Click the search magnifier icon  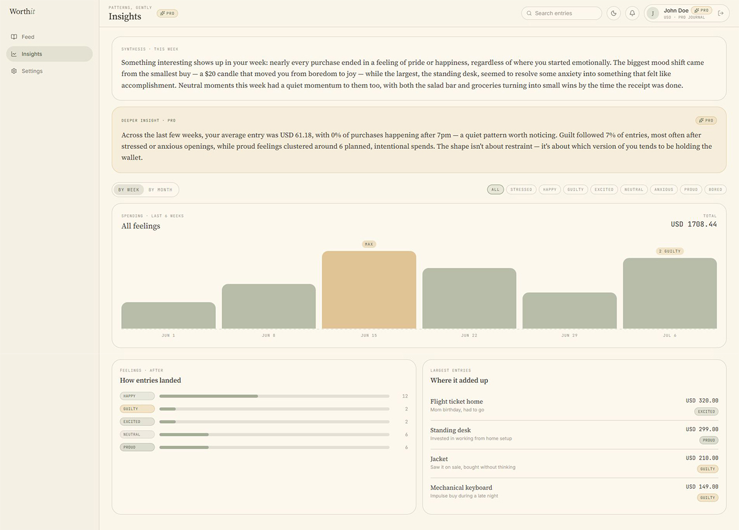pyautogui.click(x=529, y=13)
